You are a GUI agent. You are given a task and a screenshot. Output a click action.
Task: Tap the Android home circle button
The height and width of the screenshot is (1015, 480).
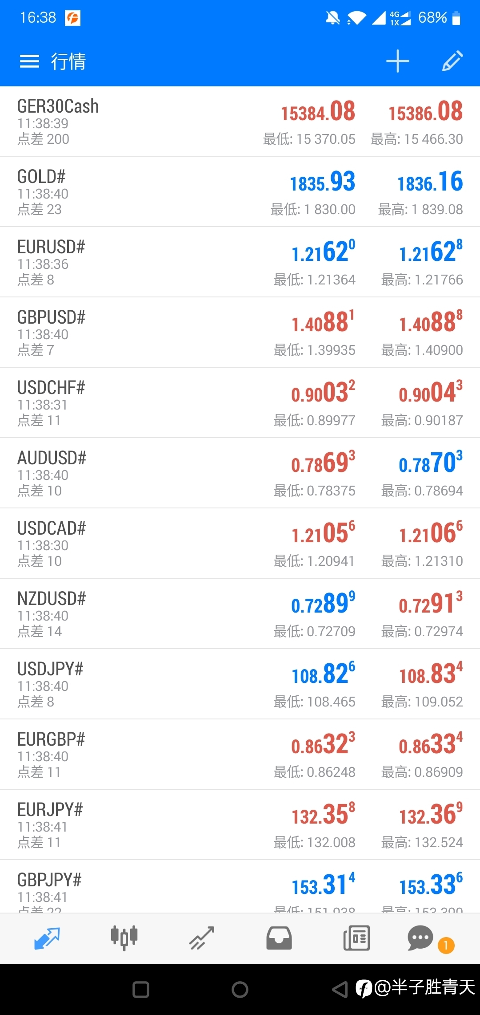pyautogui.click(x=240, y=990)
